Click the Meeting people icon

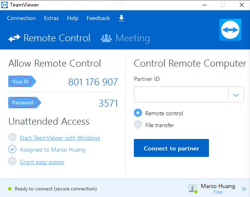pyautogui.click(x=106, y=38)
